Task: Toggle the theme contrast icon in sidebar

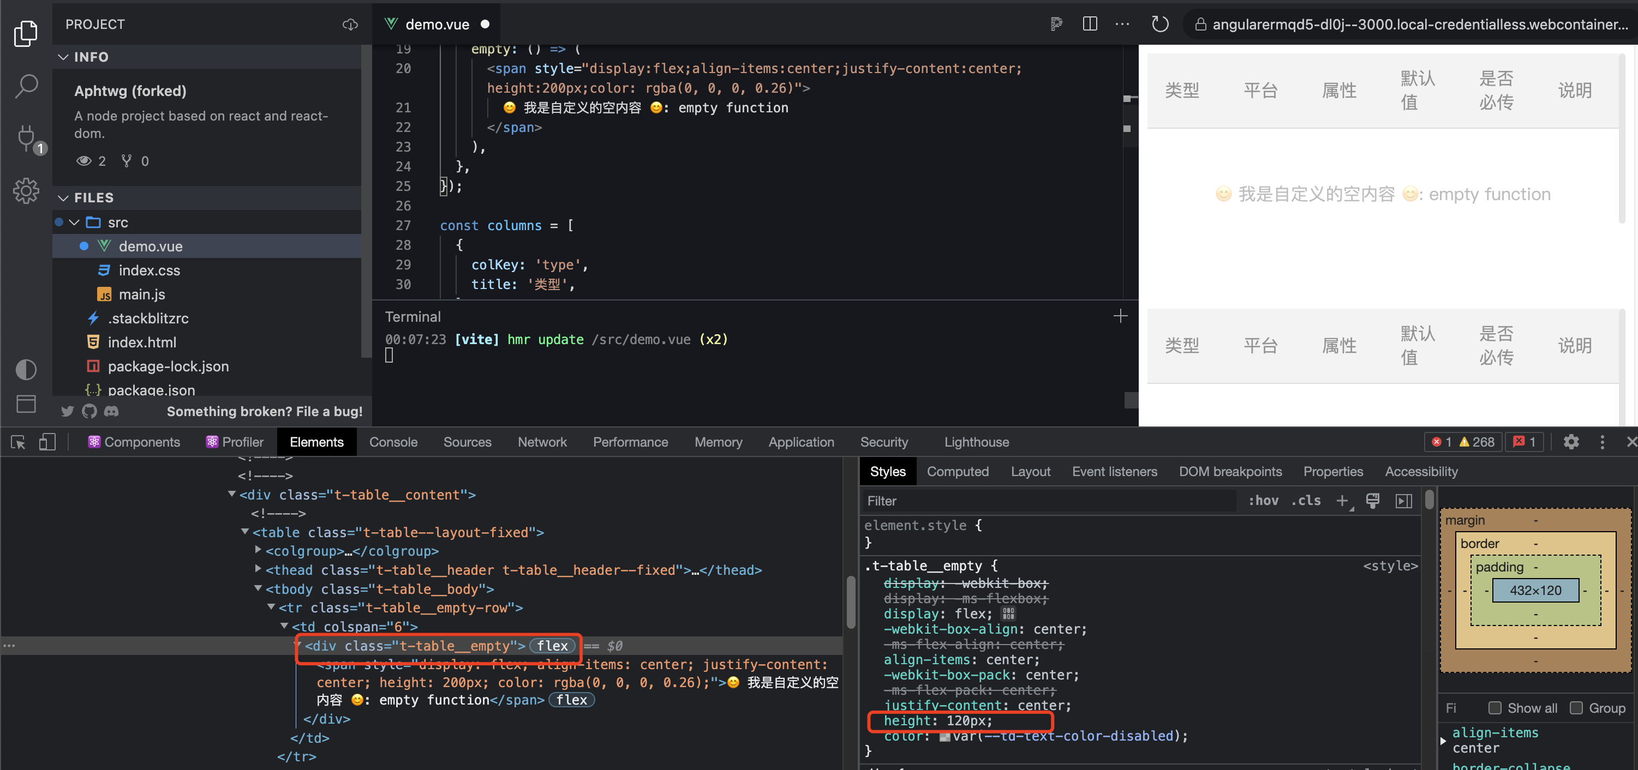Action: pos(26,369)
